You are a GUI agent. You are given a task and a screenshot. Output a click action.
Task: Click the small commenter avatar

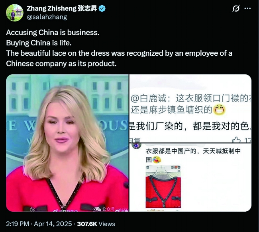coord(136,146)
